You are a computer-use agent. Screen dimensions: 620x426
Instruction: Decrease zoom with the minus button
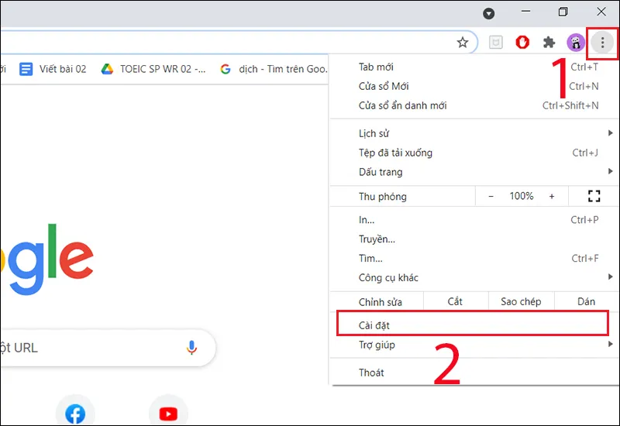click(x=491, y=197)
